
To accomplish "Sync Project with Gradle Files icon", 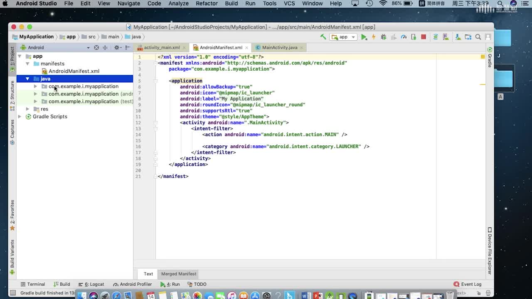I will (x=436, y=37).
